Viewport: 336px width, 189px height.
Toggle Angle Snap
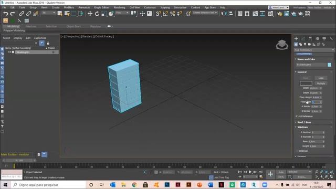[165, 14]
